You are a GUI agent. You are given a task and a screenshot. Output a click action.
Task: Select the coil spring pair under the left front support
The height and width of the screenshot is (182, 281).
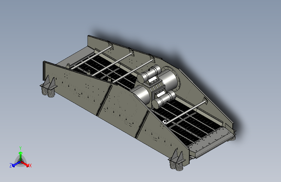pos(48,92)
